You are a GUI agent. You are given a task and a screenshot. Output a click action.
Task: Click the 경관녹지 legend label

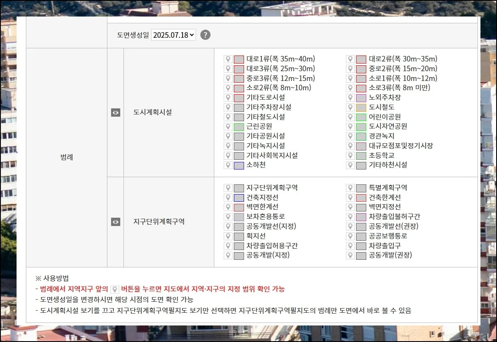[382, 136]
